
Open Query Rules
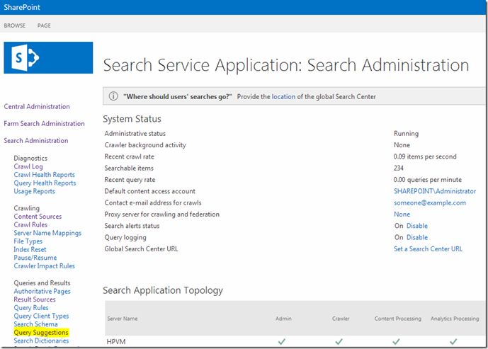click(x=31, y=308)
